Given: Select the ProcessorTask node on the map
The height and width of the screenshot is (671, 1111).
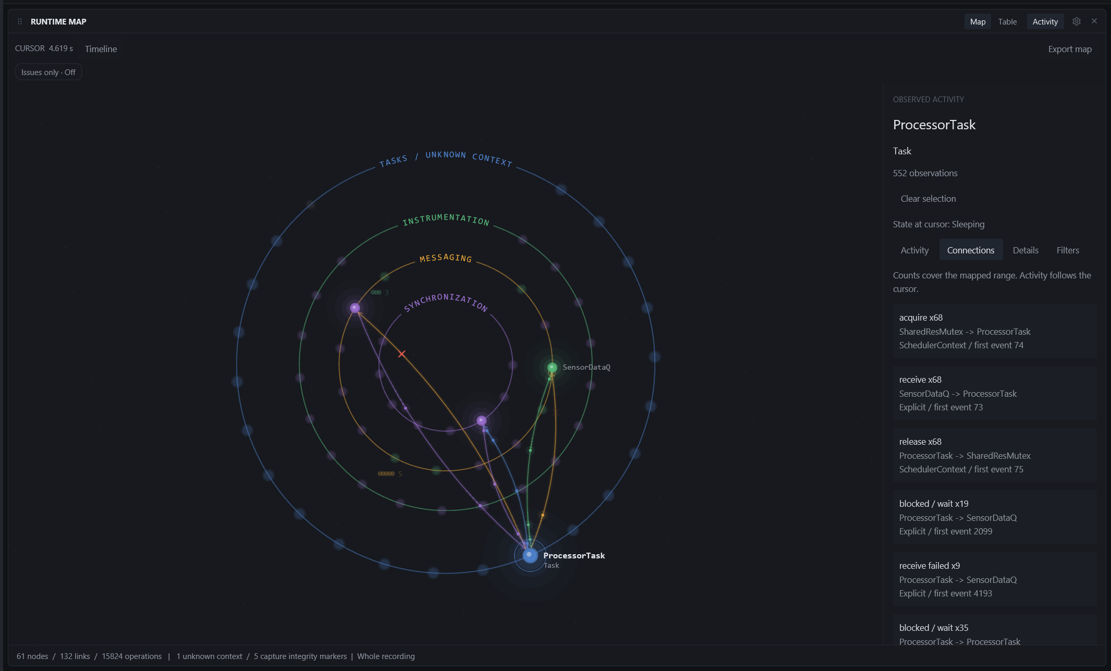Looking at the screenshot, I should 530,555.
